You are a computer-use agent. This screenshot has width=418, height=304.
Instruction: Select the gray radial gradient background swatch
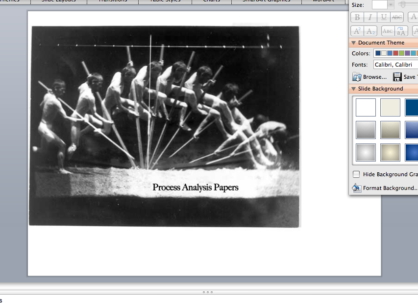pyautogui.click(x=366, y=153)
